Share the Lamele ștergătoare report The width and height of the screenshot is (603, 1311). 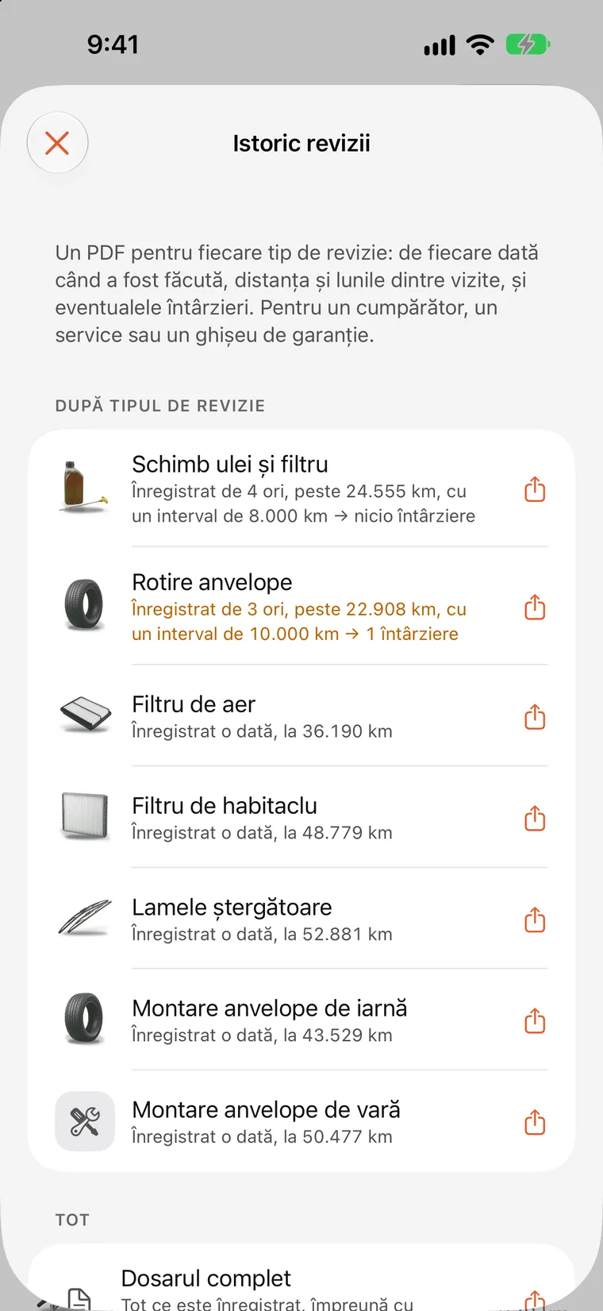535,920
